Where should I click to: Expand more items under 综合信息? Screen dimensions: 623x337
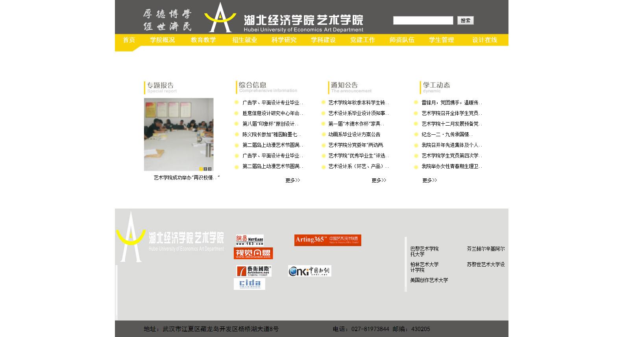[x=292, y=180]
